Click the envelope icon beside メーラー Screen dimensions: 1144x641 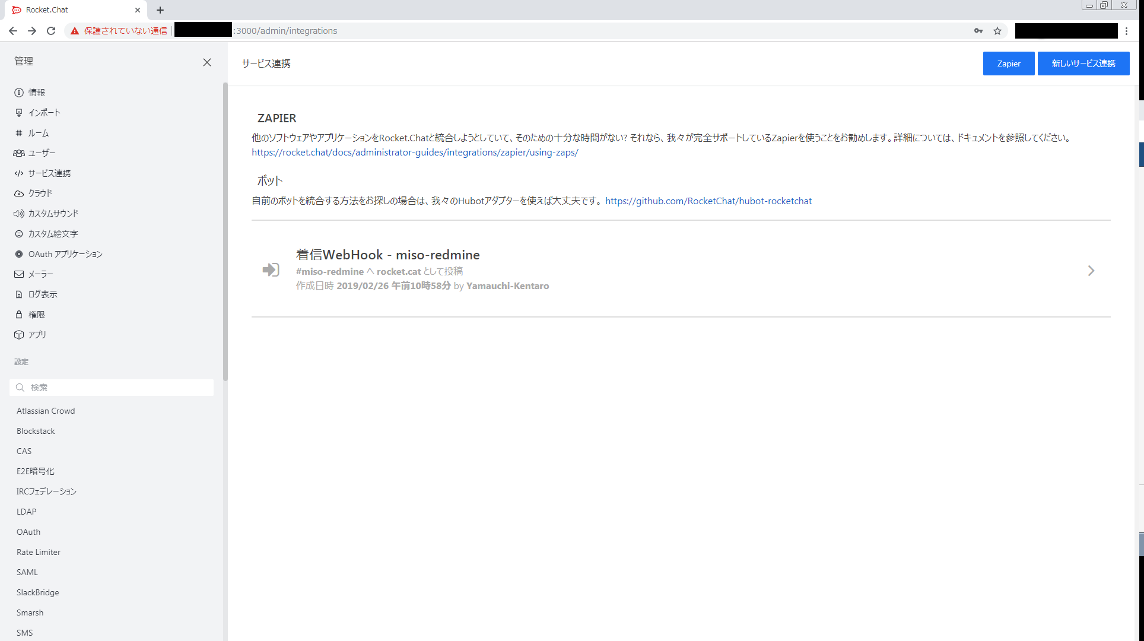19,274
